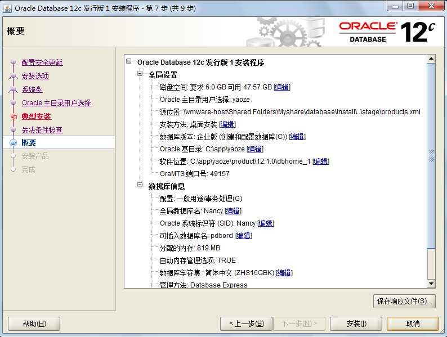Click the edit link for 安装方法

[x=227, y=124]
